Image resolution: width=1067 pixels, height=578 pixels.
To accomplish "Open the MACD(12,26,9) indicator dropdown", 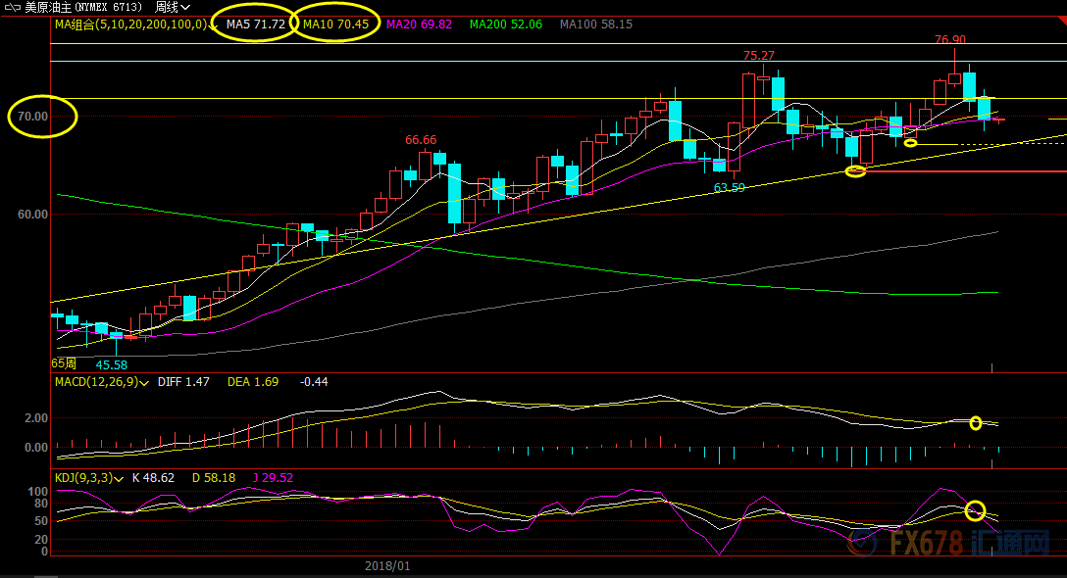I will point(144,382).
